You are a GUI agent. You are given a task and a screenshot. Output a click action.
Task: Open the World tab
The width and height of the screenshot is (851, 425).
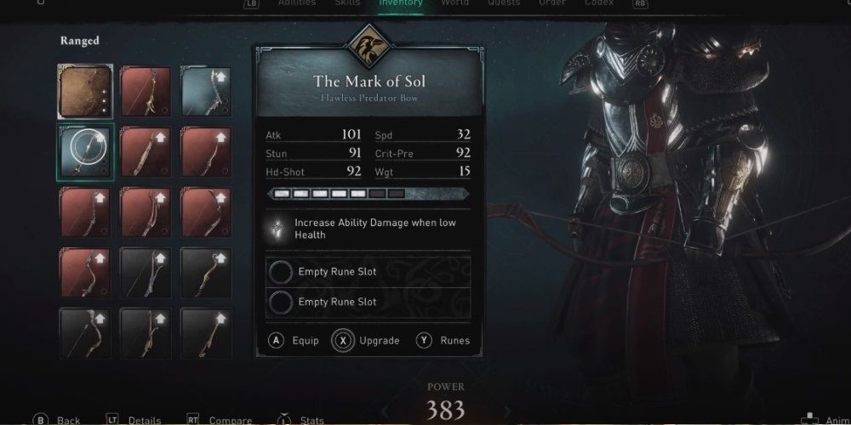click(x=454, y=3)
